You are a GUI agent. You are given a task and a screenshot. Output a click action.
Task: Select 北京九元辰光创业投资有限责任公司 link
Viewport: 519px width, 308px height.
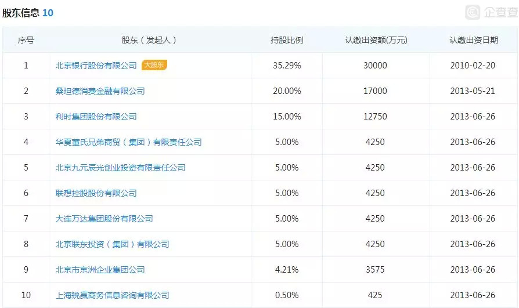pos(120,168)
